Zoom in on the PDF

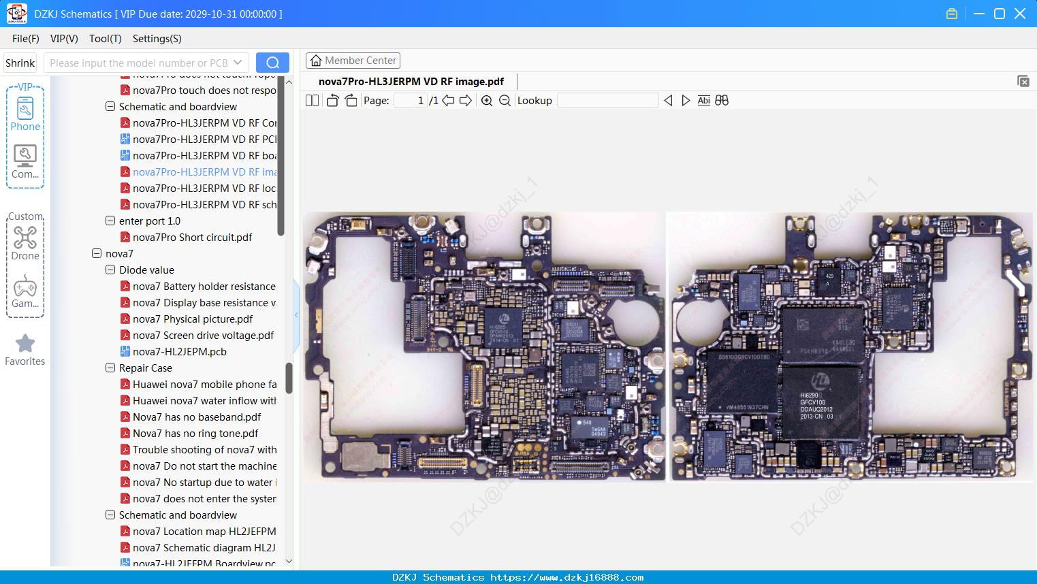(487, 101)
